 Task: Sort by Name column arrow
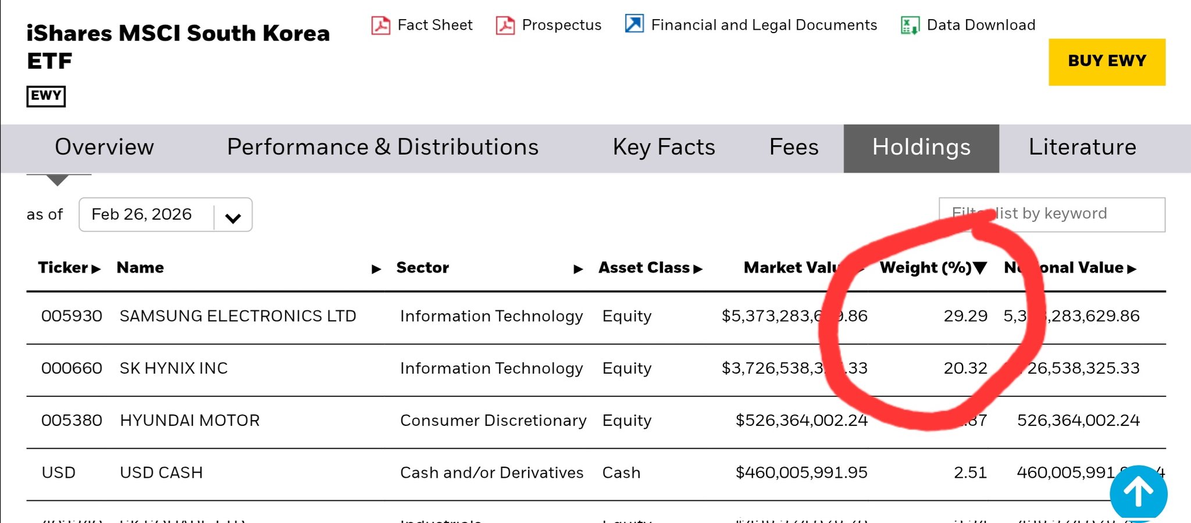pos(376,269)
